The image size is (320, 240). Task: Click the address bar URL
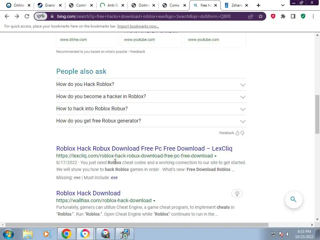click(x=144, y=16)
